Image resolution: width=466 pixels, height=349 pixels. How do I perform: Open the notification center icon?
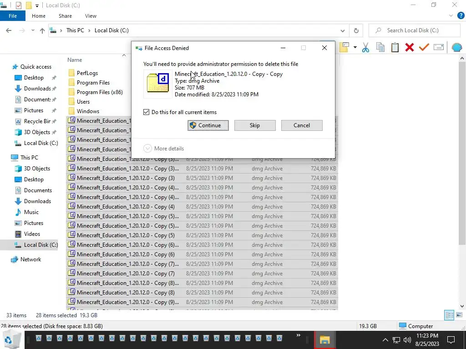tap(451, 340)
